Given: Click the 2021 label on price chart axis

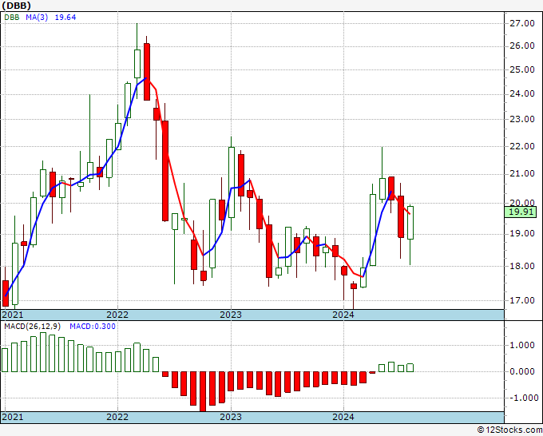Looking at the screenshot, I should pos(13,315).
